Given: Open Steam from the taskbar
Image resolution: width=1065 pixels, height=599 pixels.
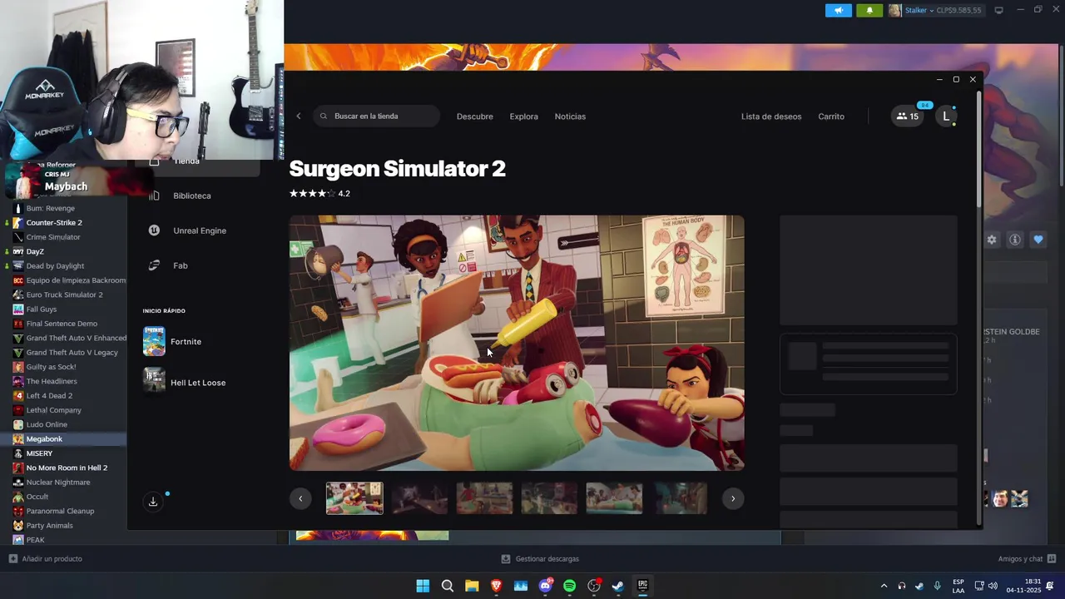Looking at the screenshot, I should click(618, 586).
